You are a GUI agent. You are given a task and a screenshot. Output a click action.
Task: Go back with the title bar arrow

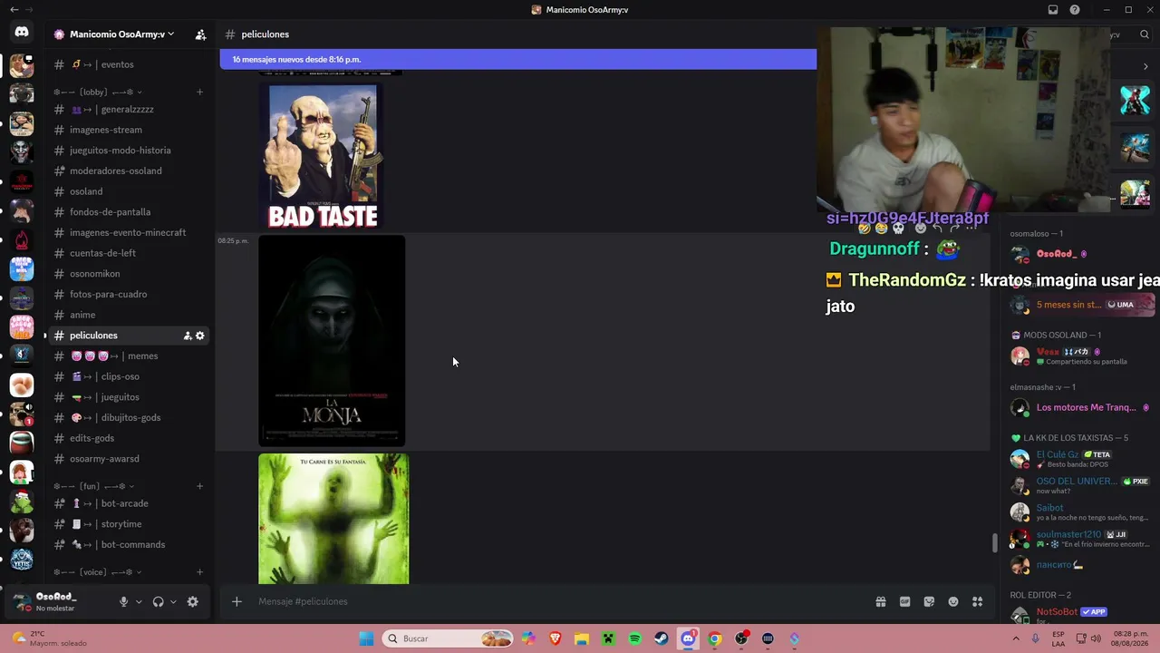tap(14, 10)
